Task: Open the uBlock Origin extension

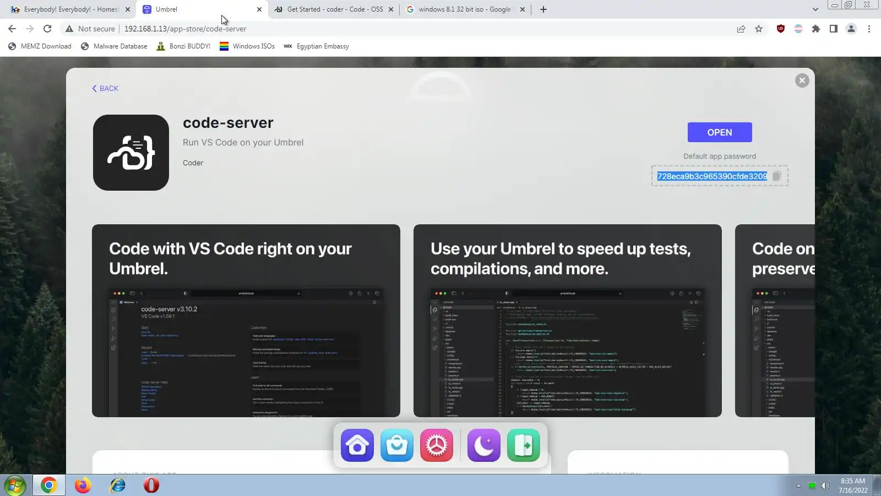Action: click(781, 29)
